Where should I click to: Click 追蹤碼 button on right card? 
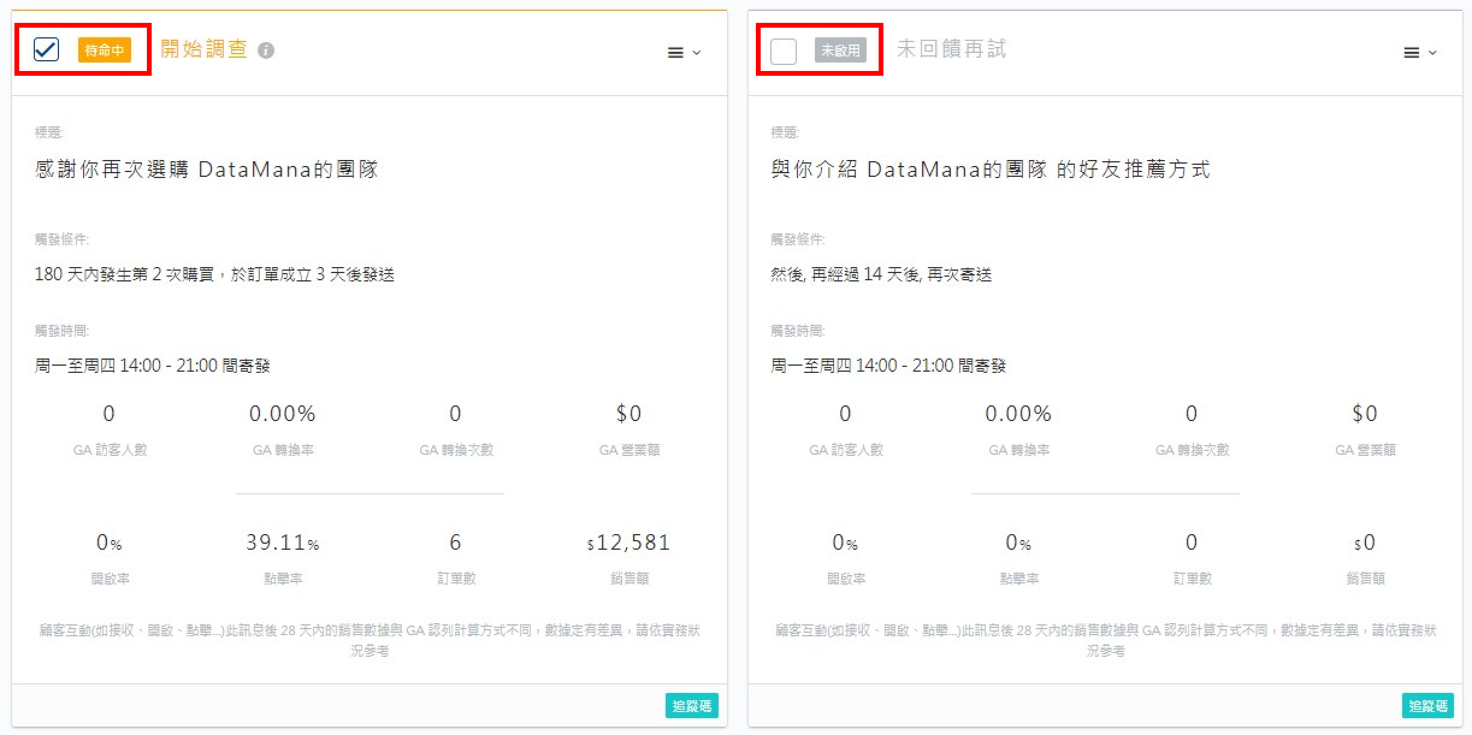[1427, 706]
